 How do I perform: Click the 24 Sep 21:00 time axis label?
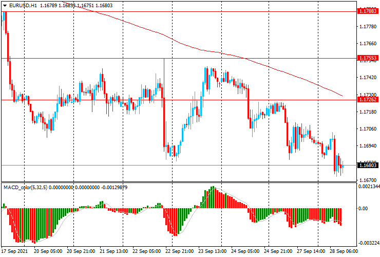click(x=278, y=251)
